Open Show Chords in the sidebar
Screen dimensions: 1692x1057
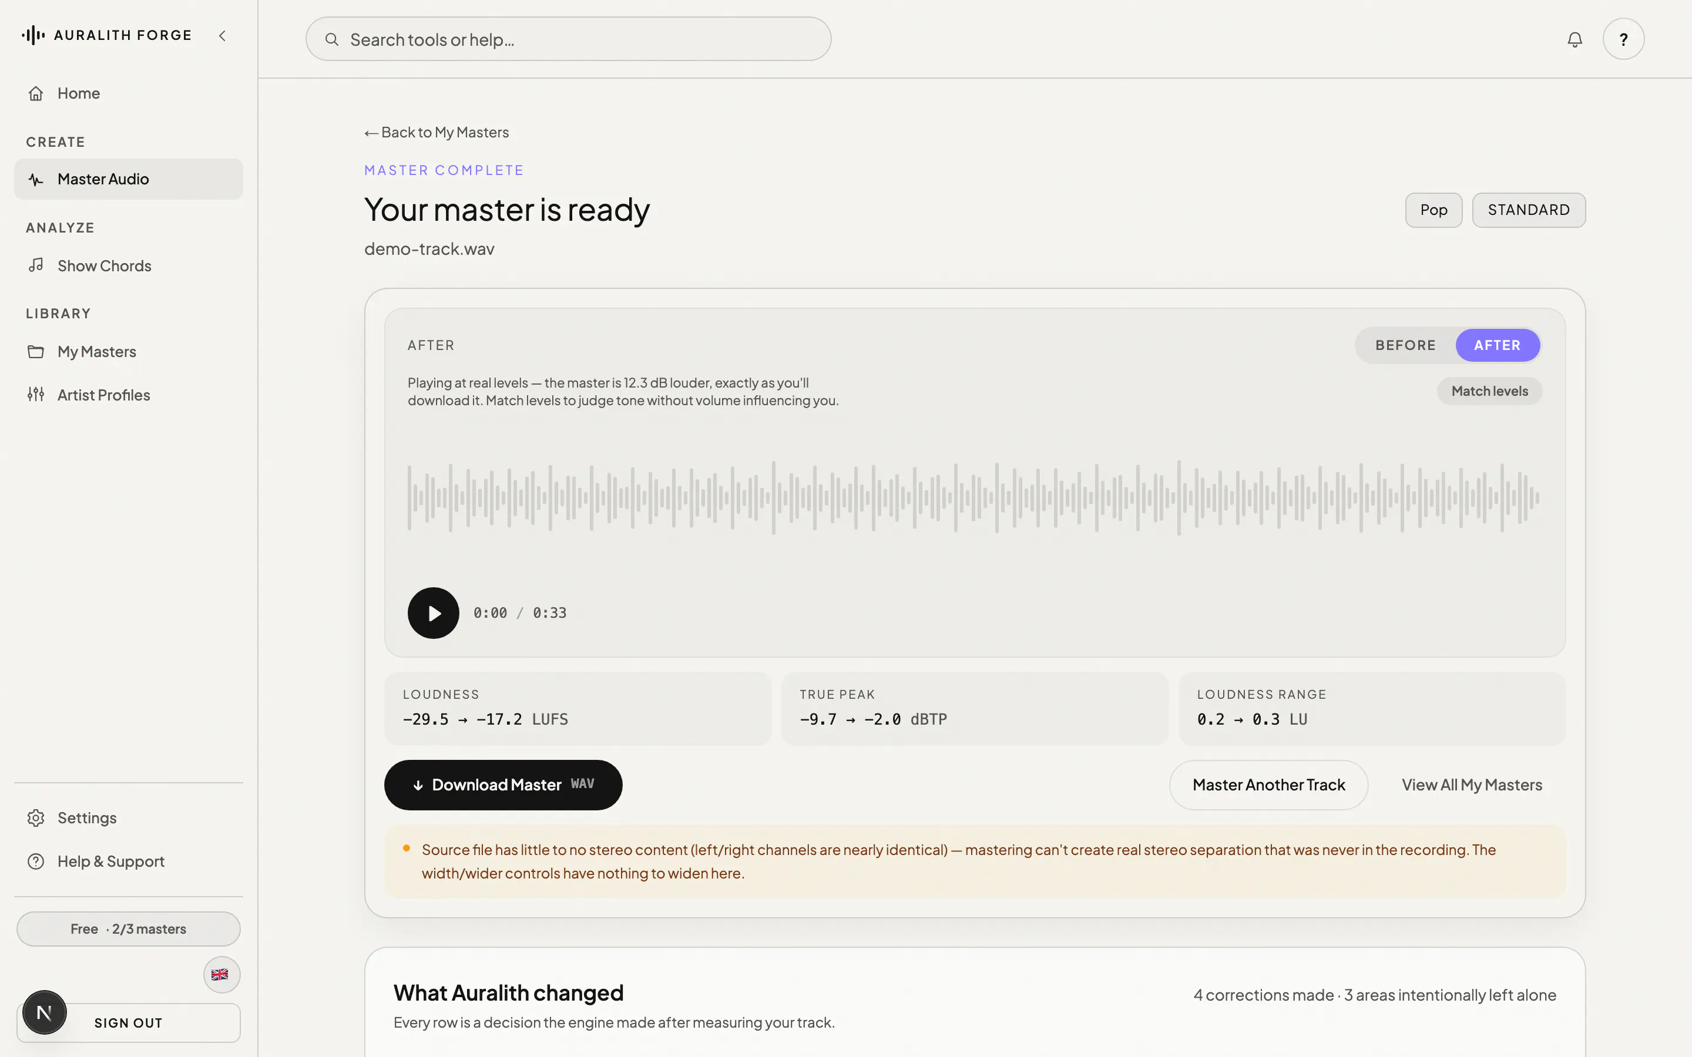point(129,265)
